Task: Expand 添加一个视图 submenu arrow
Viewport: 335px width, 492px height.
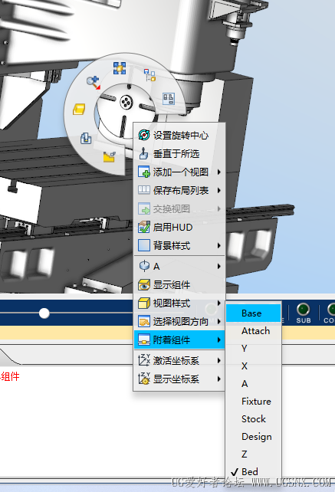Action: coord(218,172)
